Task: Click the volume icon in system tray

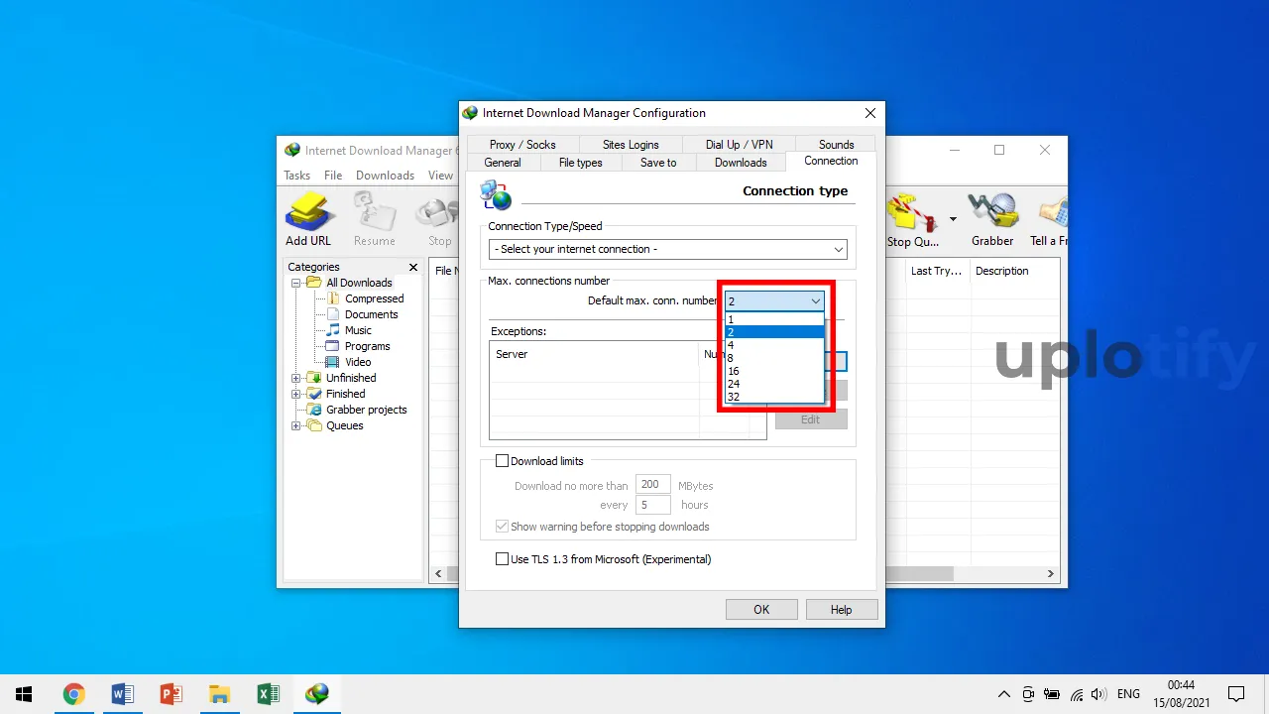Action: pos(1098,694)
